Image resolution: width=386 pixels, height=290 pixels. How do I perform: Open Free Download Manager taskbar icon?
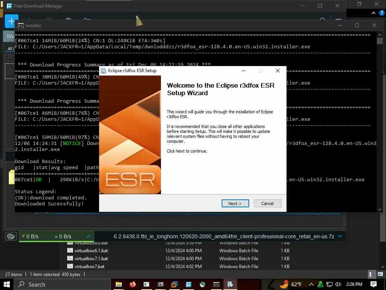click(x=188, y=284)
